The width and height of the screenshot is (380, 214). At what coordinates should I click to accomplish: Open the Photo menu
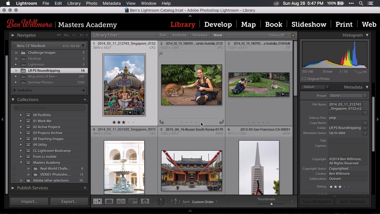91,3
